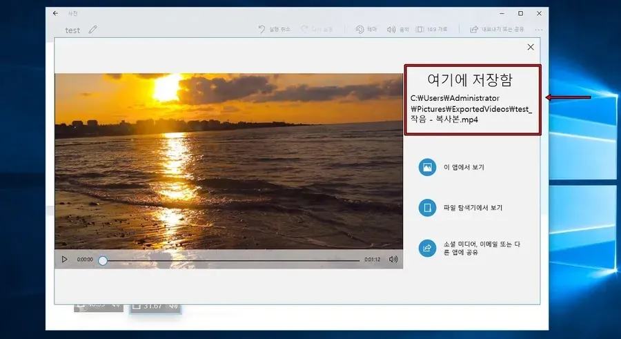Click '내보내기 또는 공유' in toolbar
This screenshot has width=621, height=339.
point(497,29)
